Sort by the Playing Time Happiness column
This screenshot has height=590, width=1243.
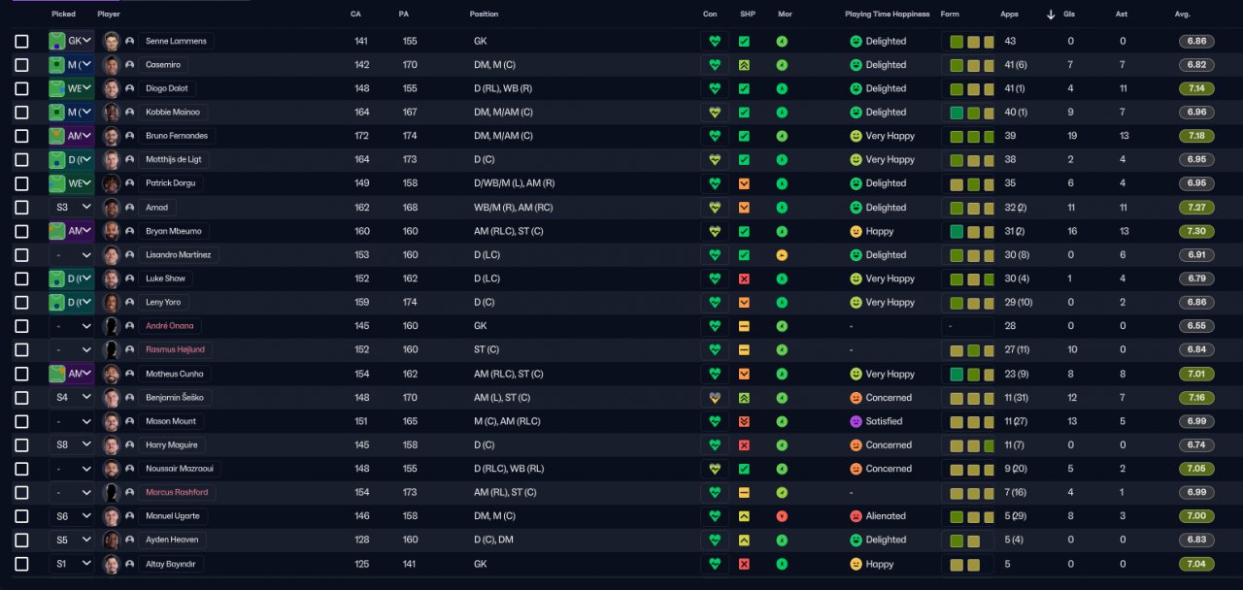click(x=887, y=15)
